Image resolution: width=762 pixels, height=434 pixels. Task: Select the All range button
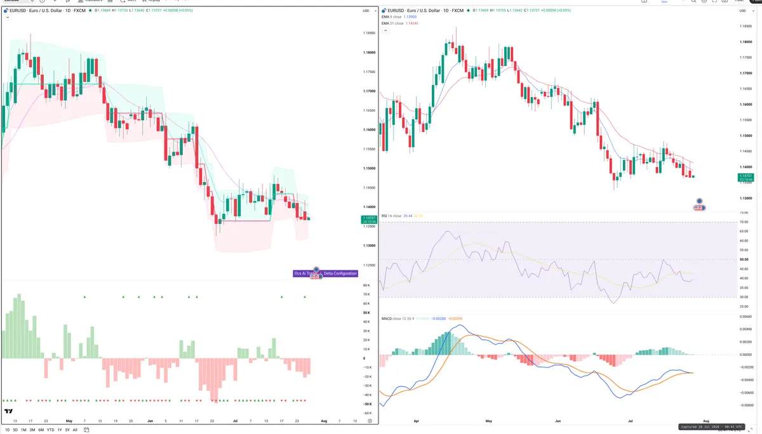pos(75,430)
